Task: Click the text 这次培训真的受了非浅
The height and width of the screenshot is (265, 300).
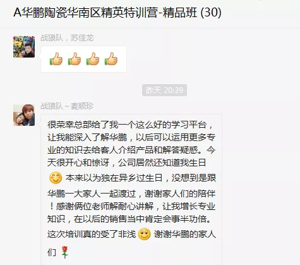Action: [92, 234]
